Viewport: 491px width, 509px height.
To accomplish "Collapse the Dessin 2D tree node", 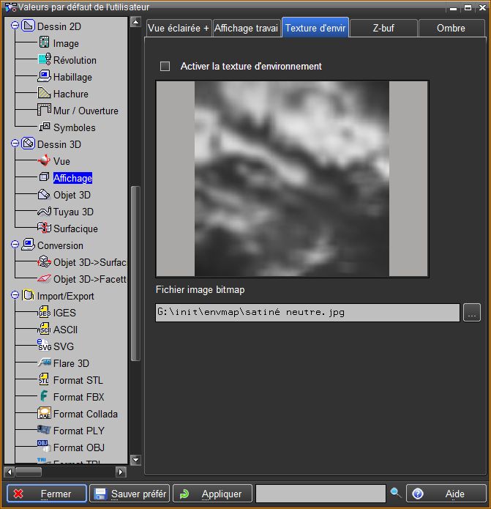I will [15, 26].
